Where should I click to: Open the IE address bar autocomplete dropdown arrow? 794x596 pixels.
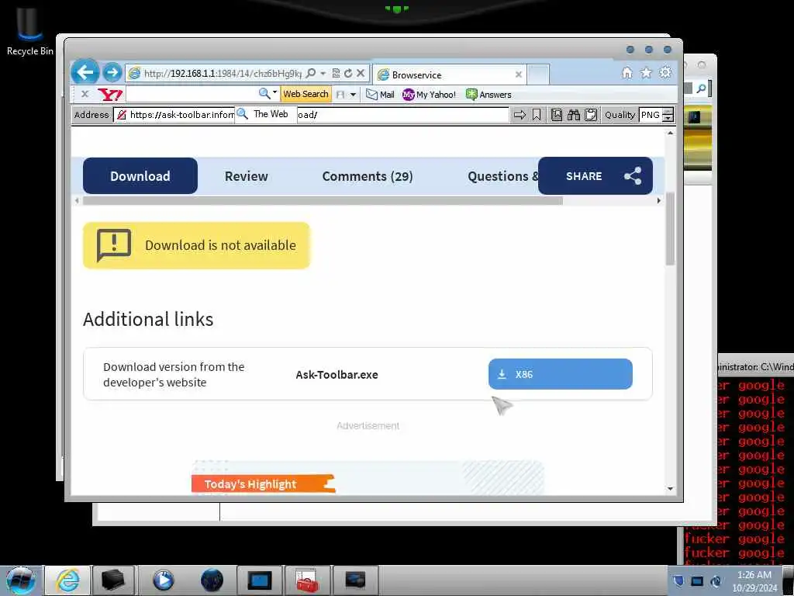click(323, 74)
